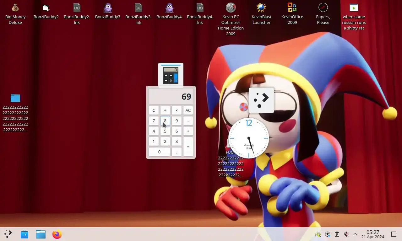Viewport: 402px width, 241px height.
Task: Click the analog clock widget
Action: [x=249, y=138]
